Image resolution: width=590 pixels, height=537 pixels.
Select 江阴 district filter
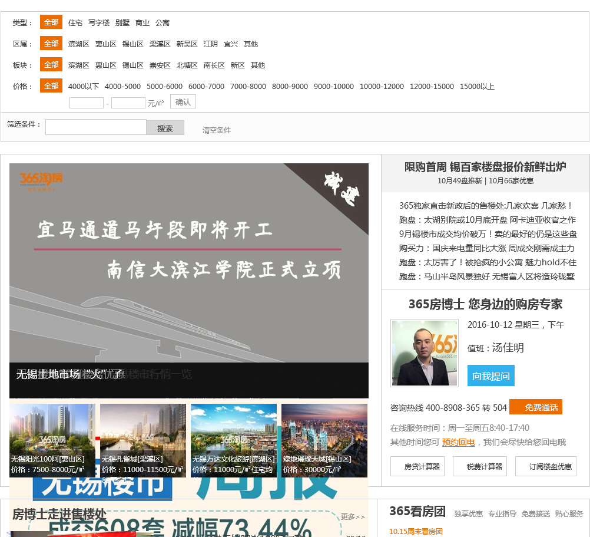click(x=211, y=44)
